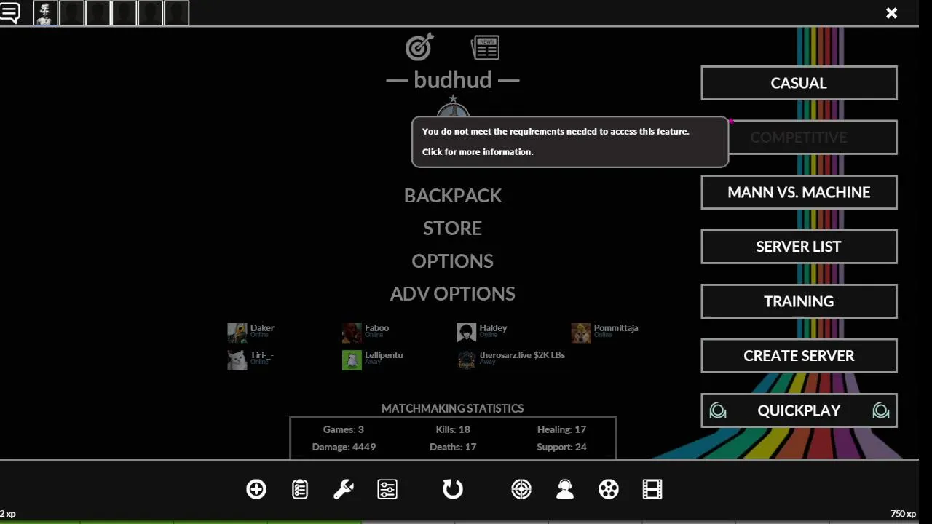Viewport: 932px width, 524px height.
Task: Click the 'Deaths: 17' statistic
Action: (452, 447)
